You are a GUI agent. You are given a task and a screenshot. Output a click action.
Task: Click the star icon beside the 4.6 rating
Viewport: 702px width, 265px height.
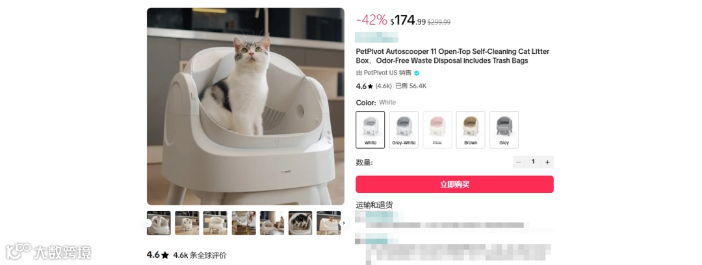370,86
